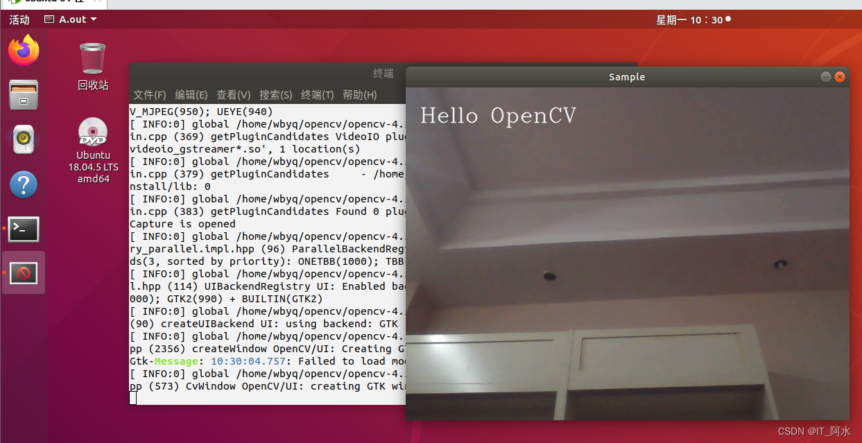Open the 查看(V) menu in terminal
862x443 pixels.
coord(234,95)
